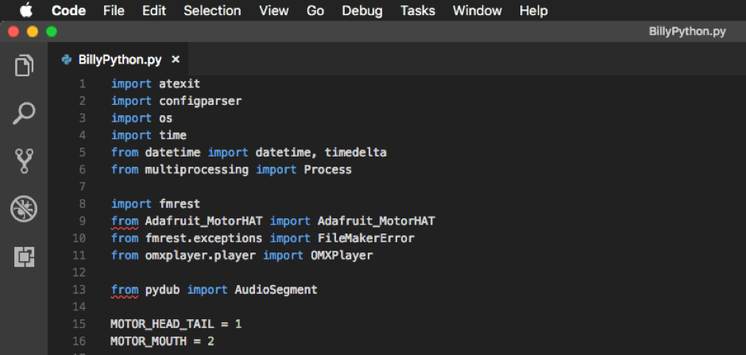Open the Apple menu
Image resolution: width=746 pixels, height=355 pixels.
coord(25,10)
